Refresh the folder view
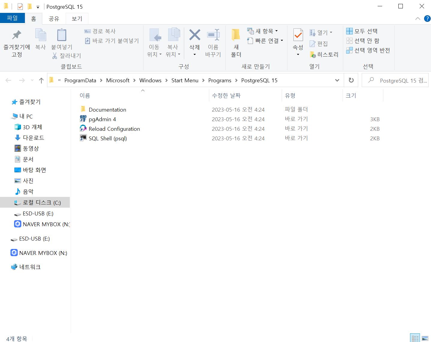This screenshot has width=431, height=342. pos(351,80)
